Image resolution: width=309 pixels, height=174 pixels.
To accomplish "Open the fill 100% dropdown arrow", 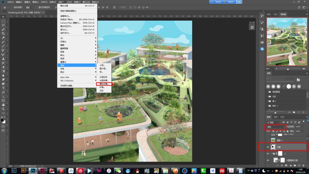I will click(x=303, y=131).
